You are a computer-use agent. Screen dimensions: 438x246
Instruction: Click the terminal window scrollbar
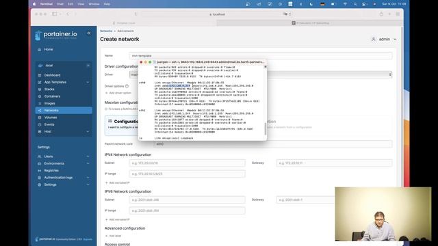pyautogui.click(x=266, y=128)
